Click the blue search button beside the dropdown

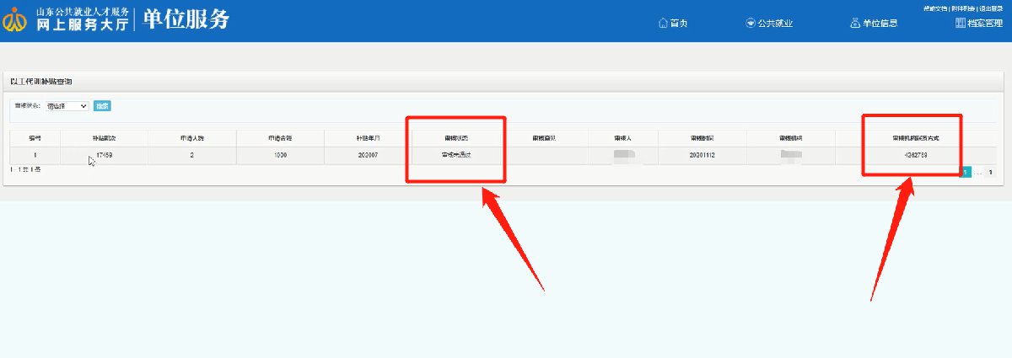click(x=102, y=106)
